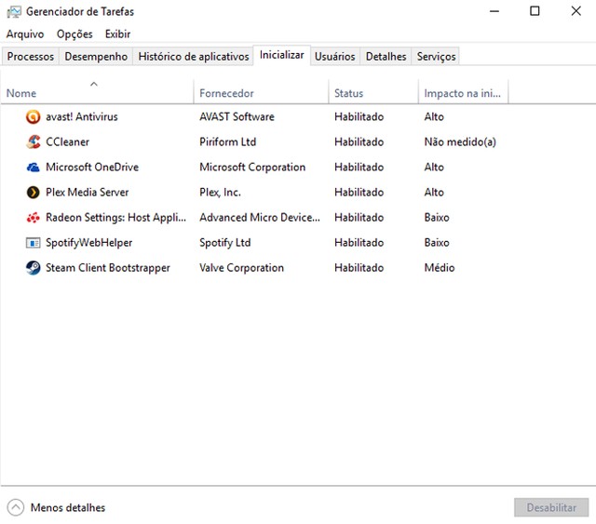Click the Valve Corporation vendor cell
This screenshot has width=596, height=524.
241,267
